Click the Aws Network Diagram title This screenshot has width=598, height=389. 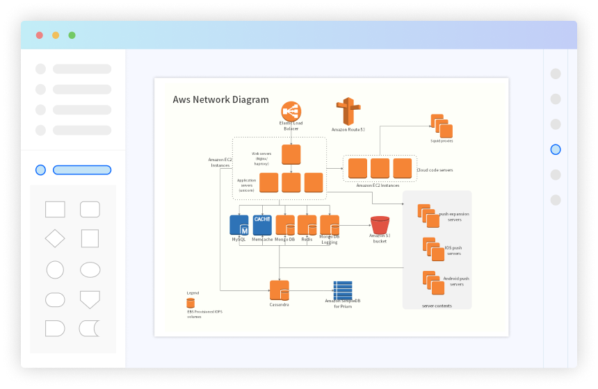[221, 99]
